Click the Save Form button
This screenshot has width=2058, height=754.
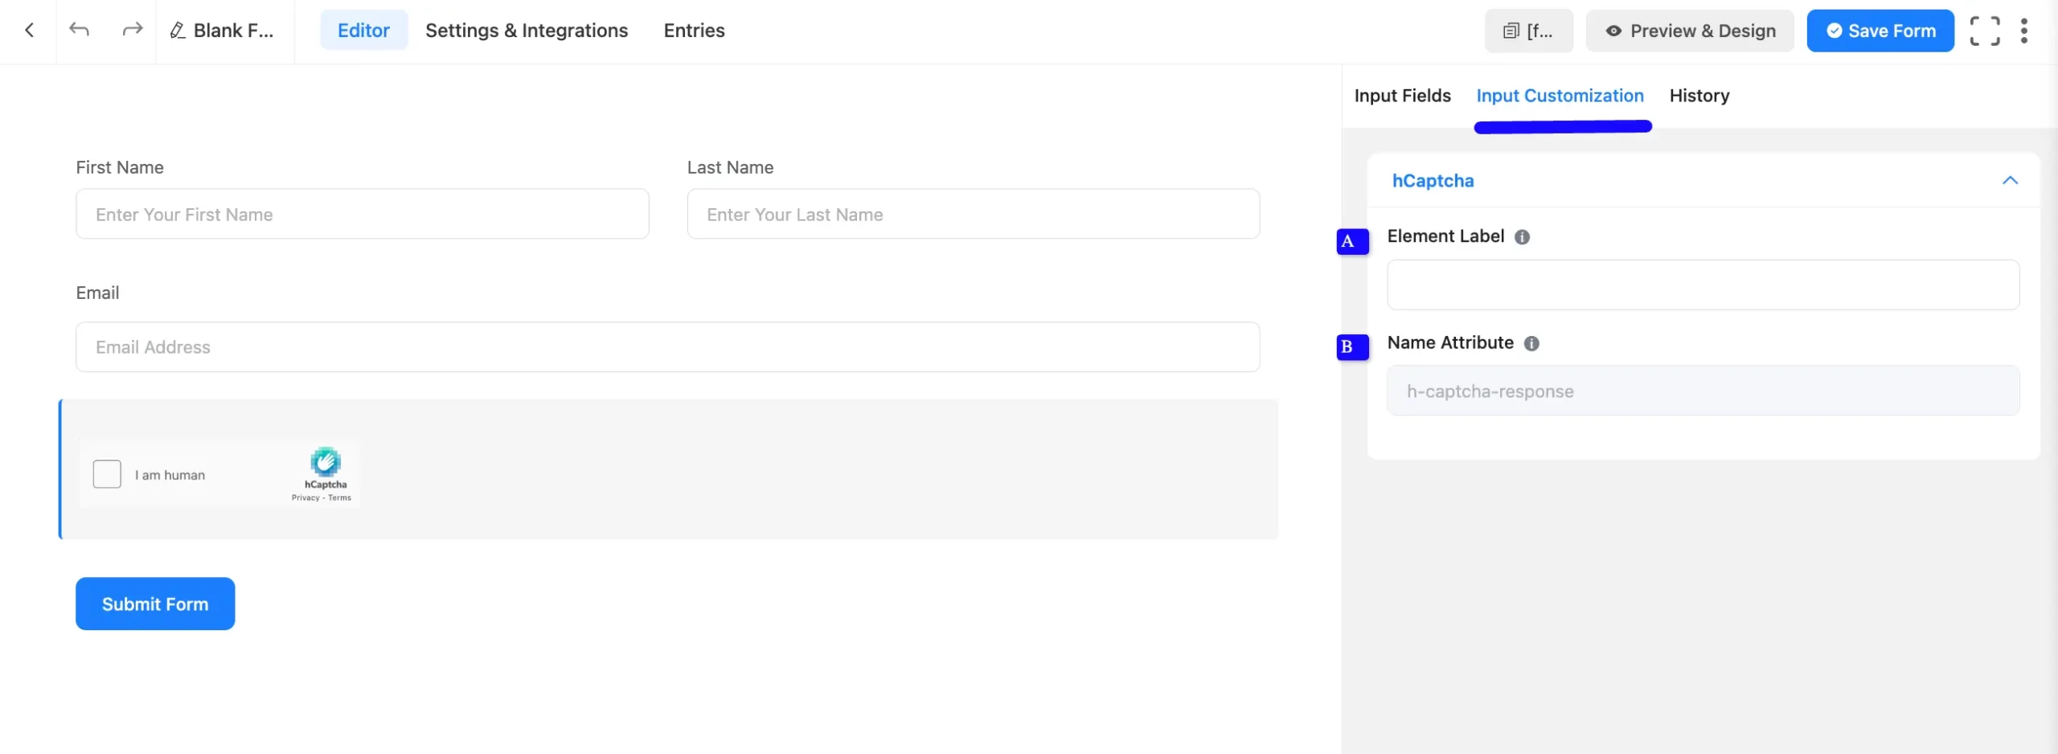(x=1880, y=31)
